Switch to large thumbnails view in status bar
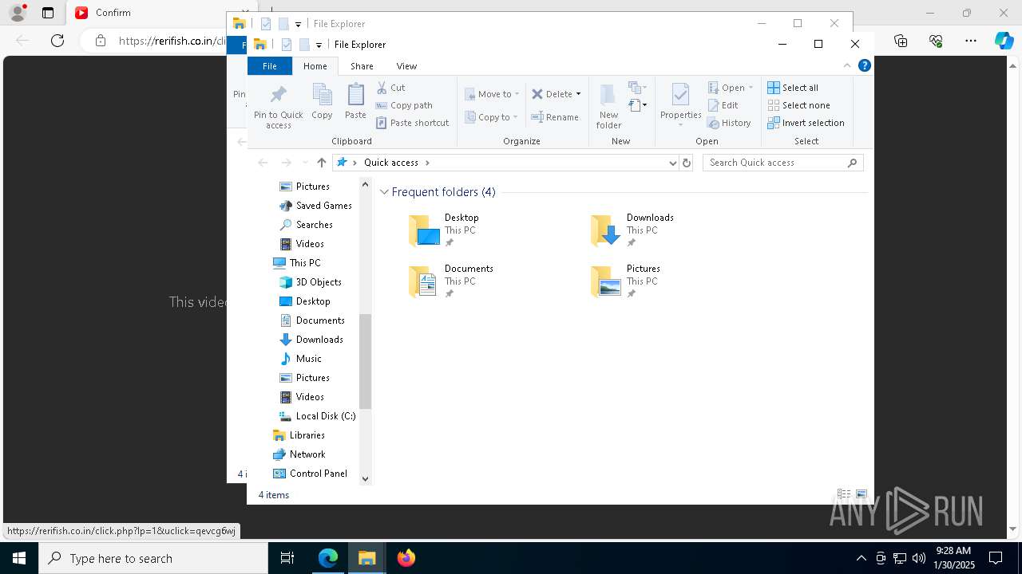The width and height of the screenshot is (1022, 574). coord(862,494)
